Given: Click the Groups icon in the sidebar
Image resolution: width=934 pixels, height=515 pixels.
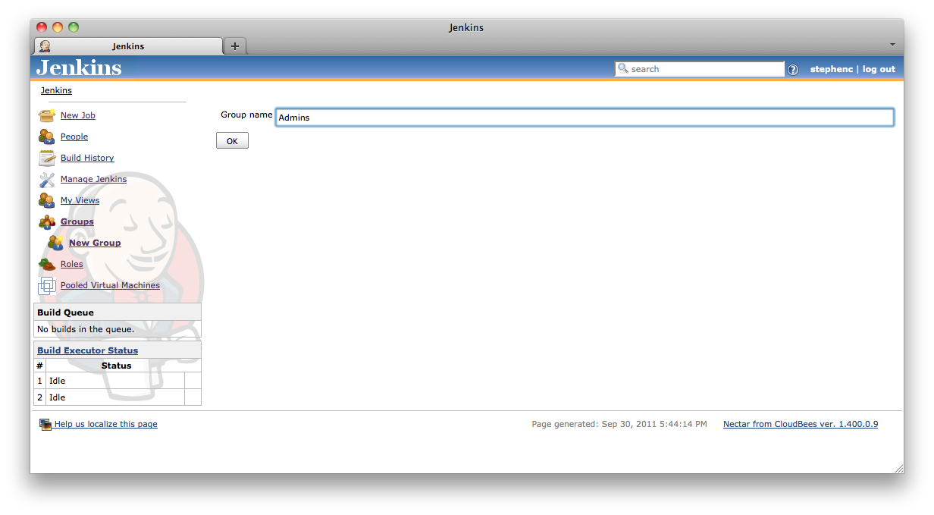Looking at the screenshot, I should point(47,221).
